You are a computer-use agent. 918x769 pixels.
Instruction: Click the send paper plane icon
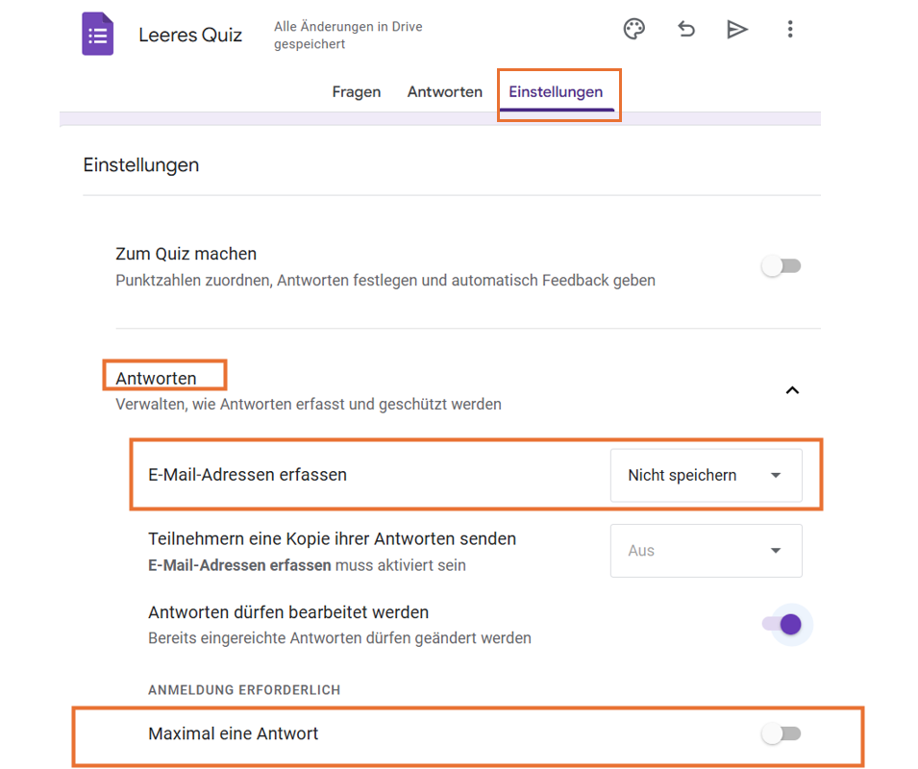point(737,30)
